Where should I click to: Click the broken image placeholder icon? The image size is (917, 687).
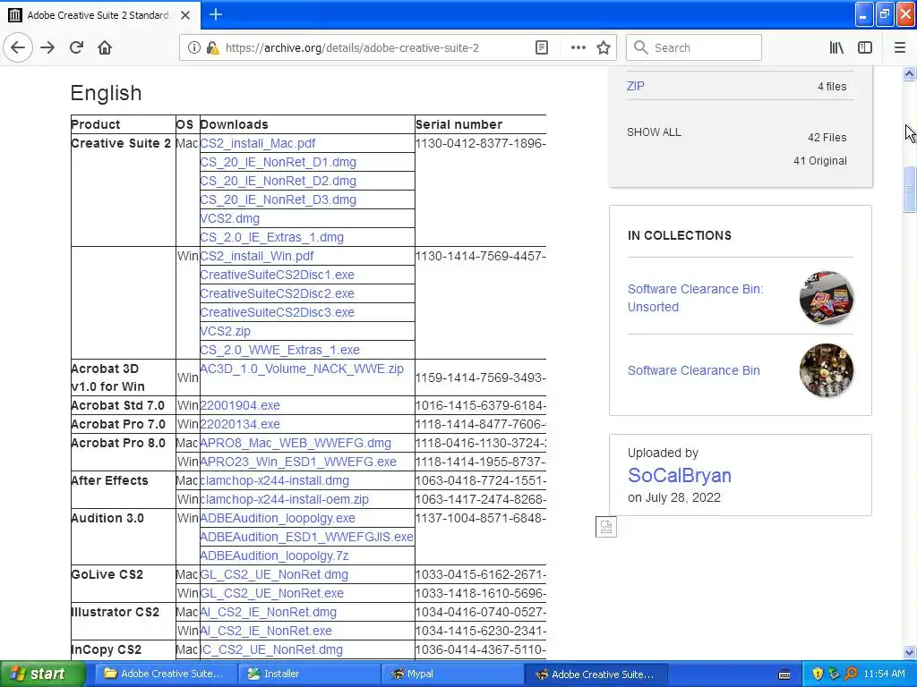click(x=606, y=527)
